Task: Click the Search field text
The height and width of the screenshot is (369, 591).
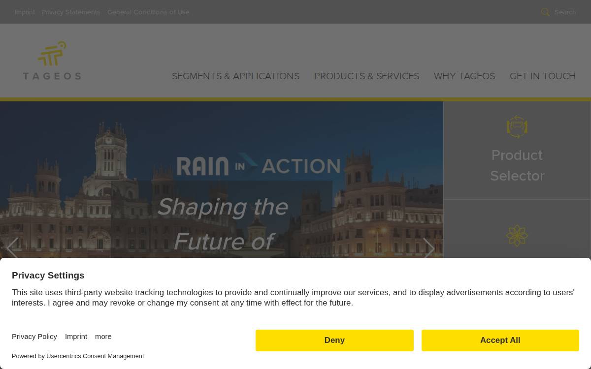Action: coord(565,12)
